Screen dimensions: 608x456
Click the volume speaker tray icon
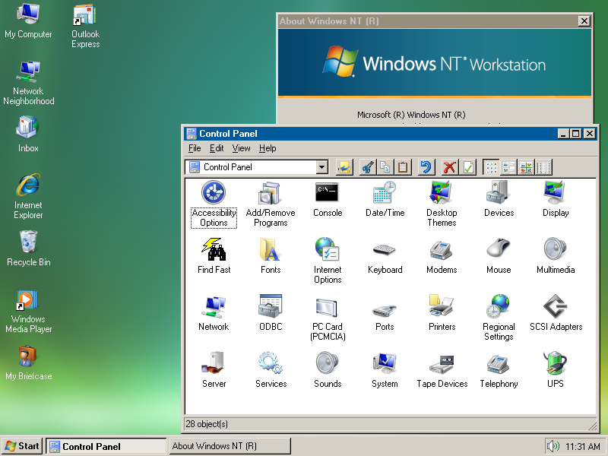pyautogui.click(x=553, y=446)
